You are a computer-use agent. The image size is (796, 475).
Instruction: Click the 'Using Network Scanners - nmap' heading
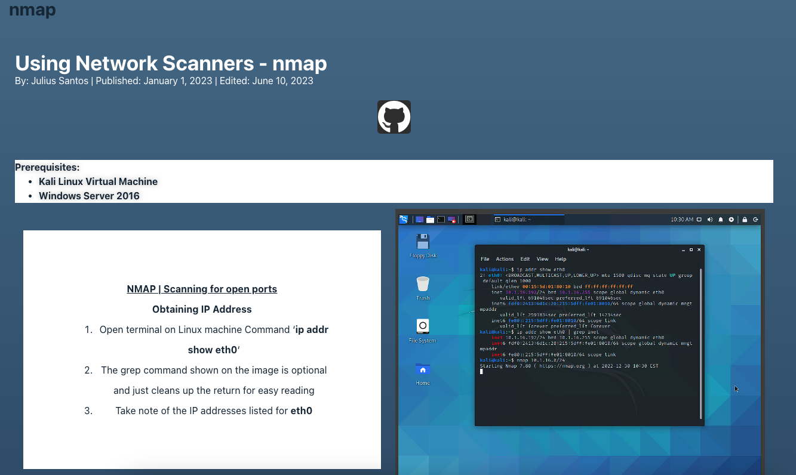pyautogui.click(x=171, y=63)
